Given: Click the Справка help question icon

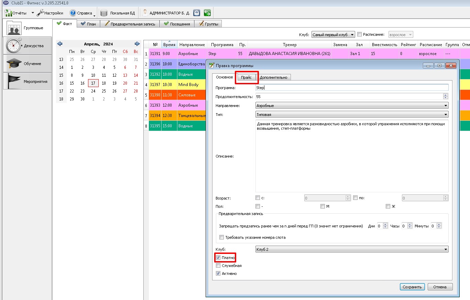Looking at the screenshot, I should click(73, 13).
